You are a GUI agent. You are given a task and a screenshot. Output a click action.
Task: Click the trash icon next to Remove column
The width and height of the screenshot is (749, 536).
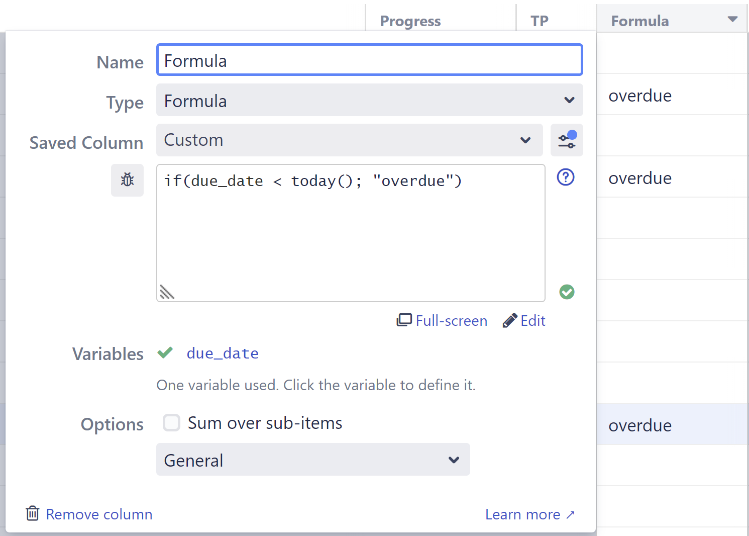coord(32,513)
